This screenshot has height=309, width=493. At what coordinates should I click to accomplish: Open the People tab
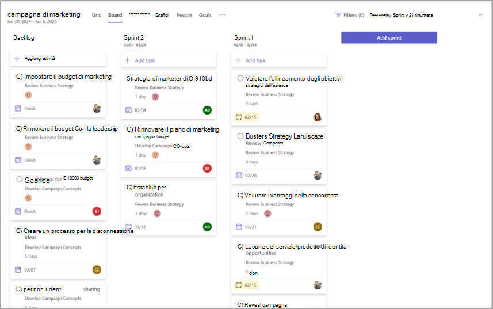click(184, 15)
